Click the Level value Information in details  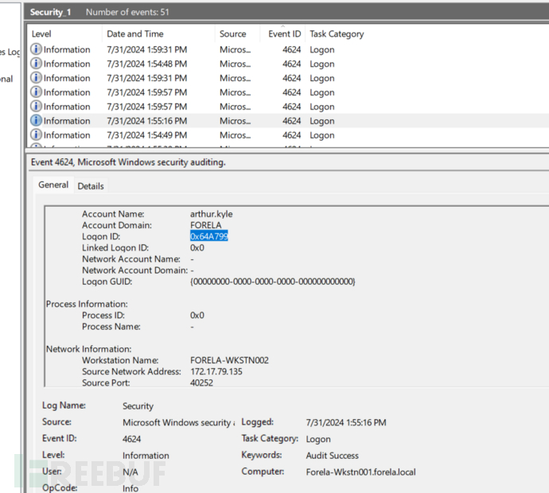click(x=146, y=455)
